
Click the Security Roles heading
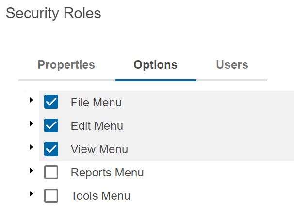(53, 13)
